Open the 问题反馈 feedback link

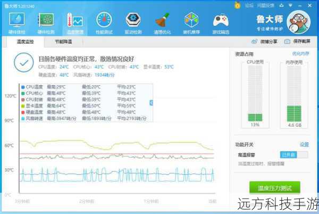[266, 6]
